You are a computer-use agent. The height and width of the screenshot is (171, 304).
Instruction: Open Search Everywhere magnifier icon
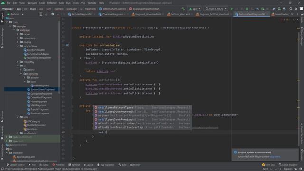[x=291, y=9]
